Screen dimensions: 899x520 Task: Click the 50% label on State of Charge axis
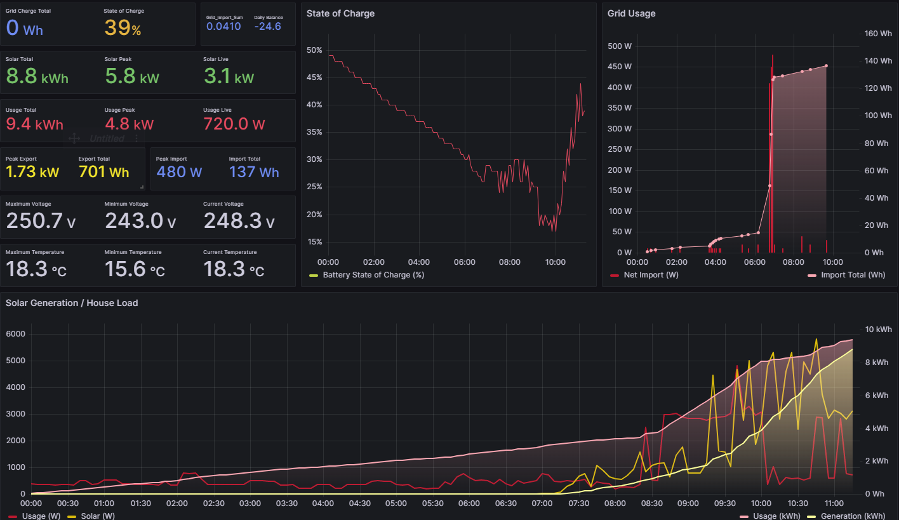tap(314, 50)
